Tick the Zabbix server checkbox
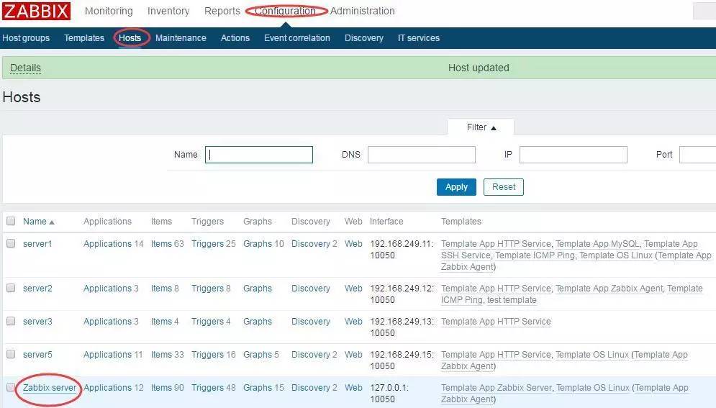The height and width of the screenshot is (408, 716). click(x=11, y=388)
